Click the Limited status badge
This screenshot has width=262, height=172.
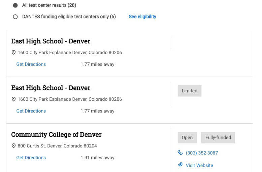coord(190,91)
